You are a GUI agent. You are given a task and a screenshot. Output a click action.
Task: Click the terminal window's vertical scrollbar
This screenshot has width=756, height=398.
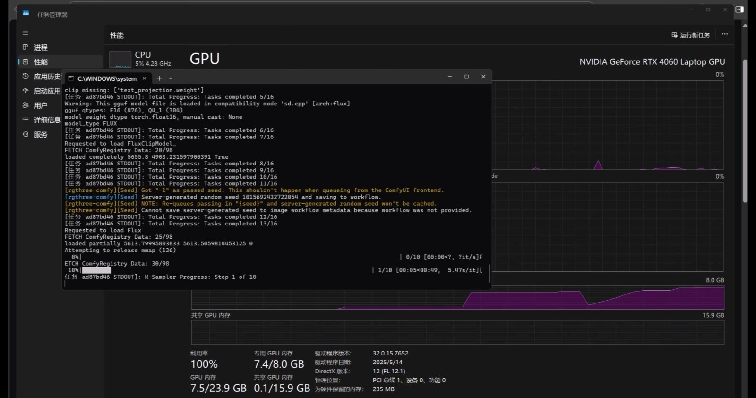tap(489, 274)
